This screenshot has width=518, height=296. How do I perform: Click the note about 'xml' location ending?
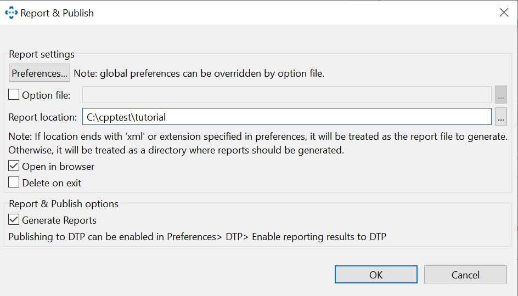[258, 143]
